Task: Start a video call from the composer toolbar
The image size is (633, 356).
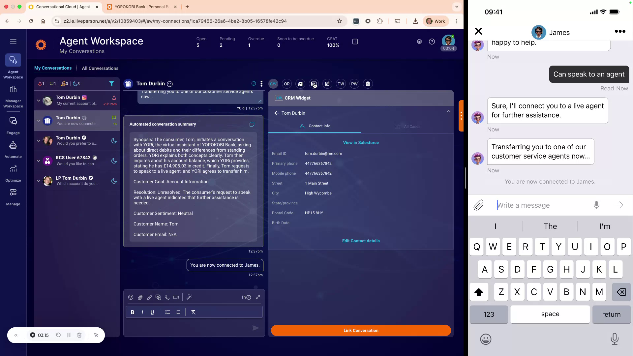Action: pos(176,297)
